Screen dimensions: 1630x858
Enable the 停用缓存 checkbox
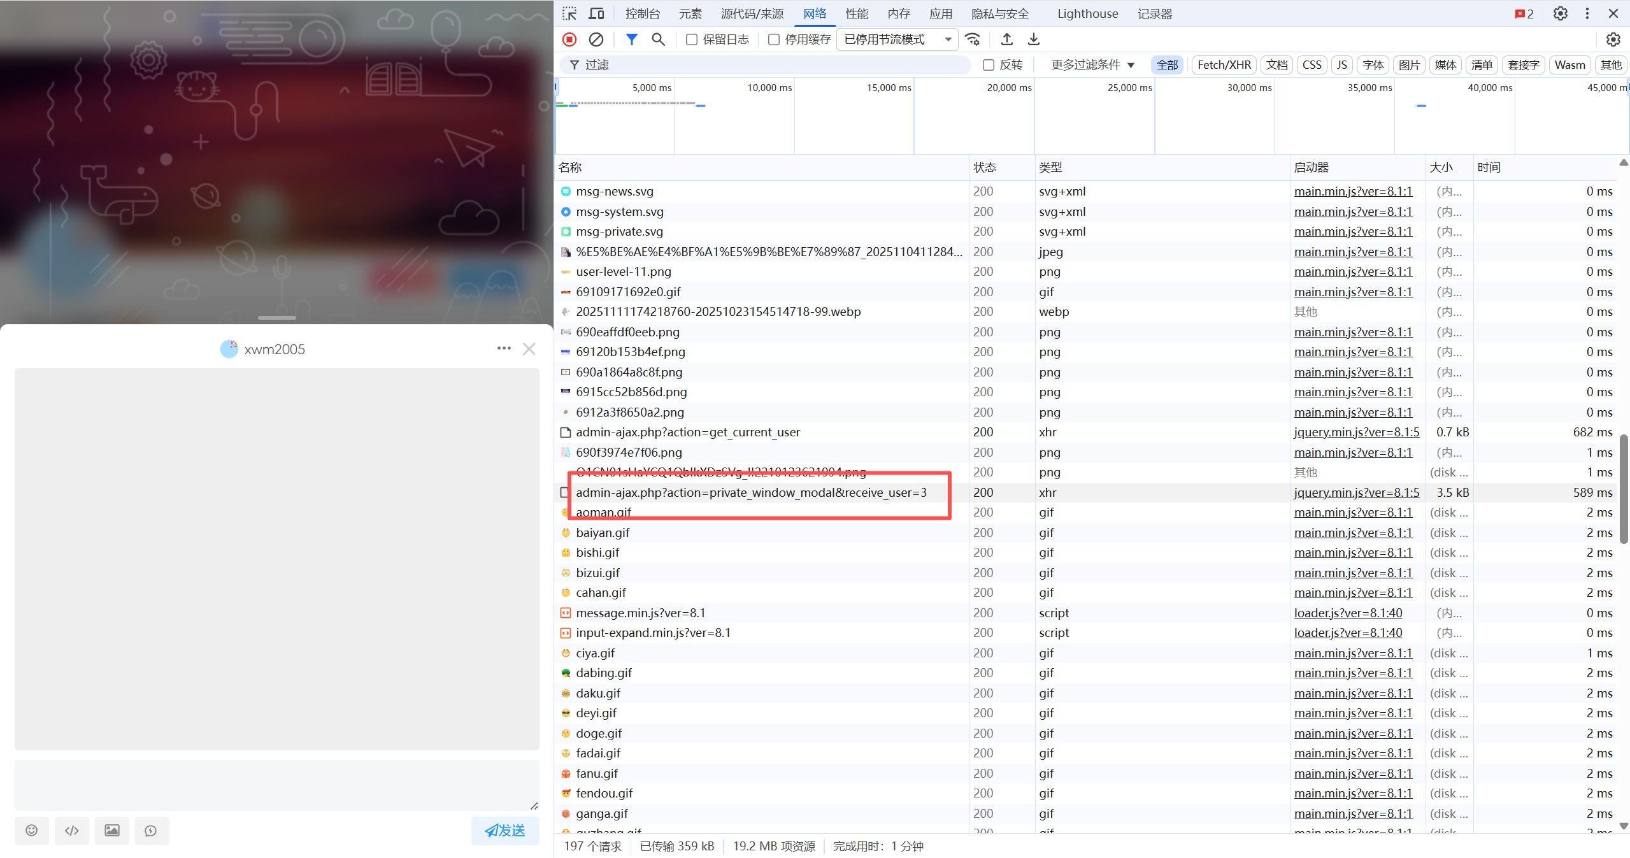(x=774, y=39)
